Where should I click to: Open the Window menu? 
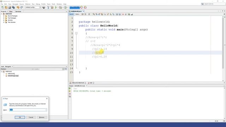pyautogui.click(x=59, y=4)
